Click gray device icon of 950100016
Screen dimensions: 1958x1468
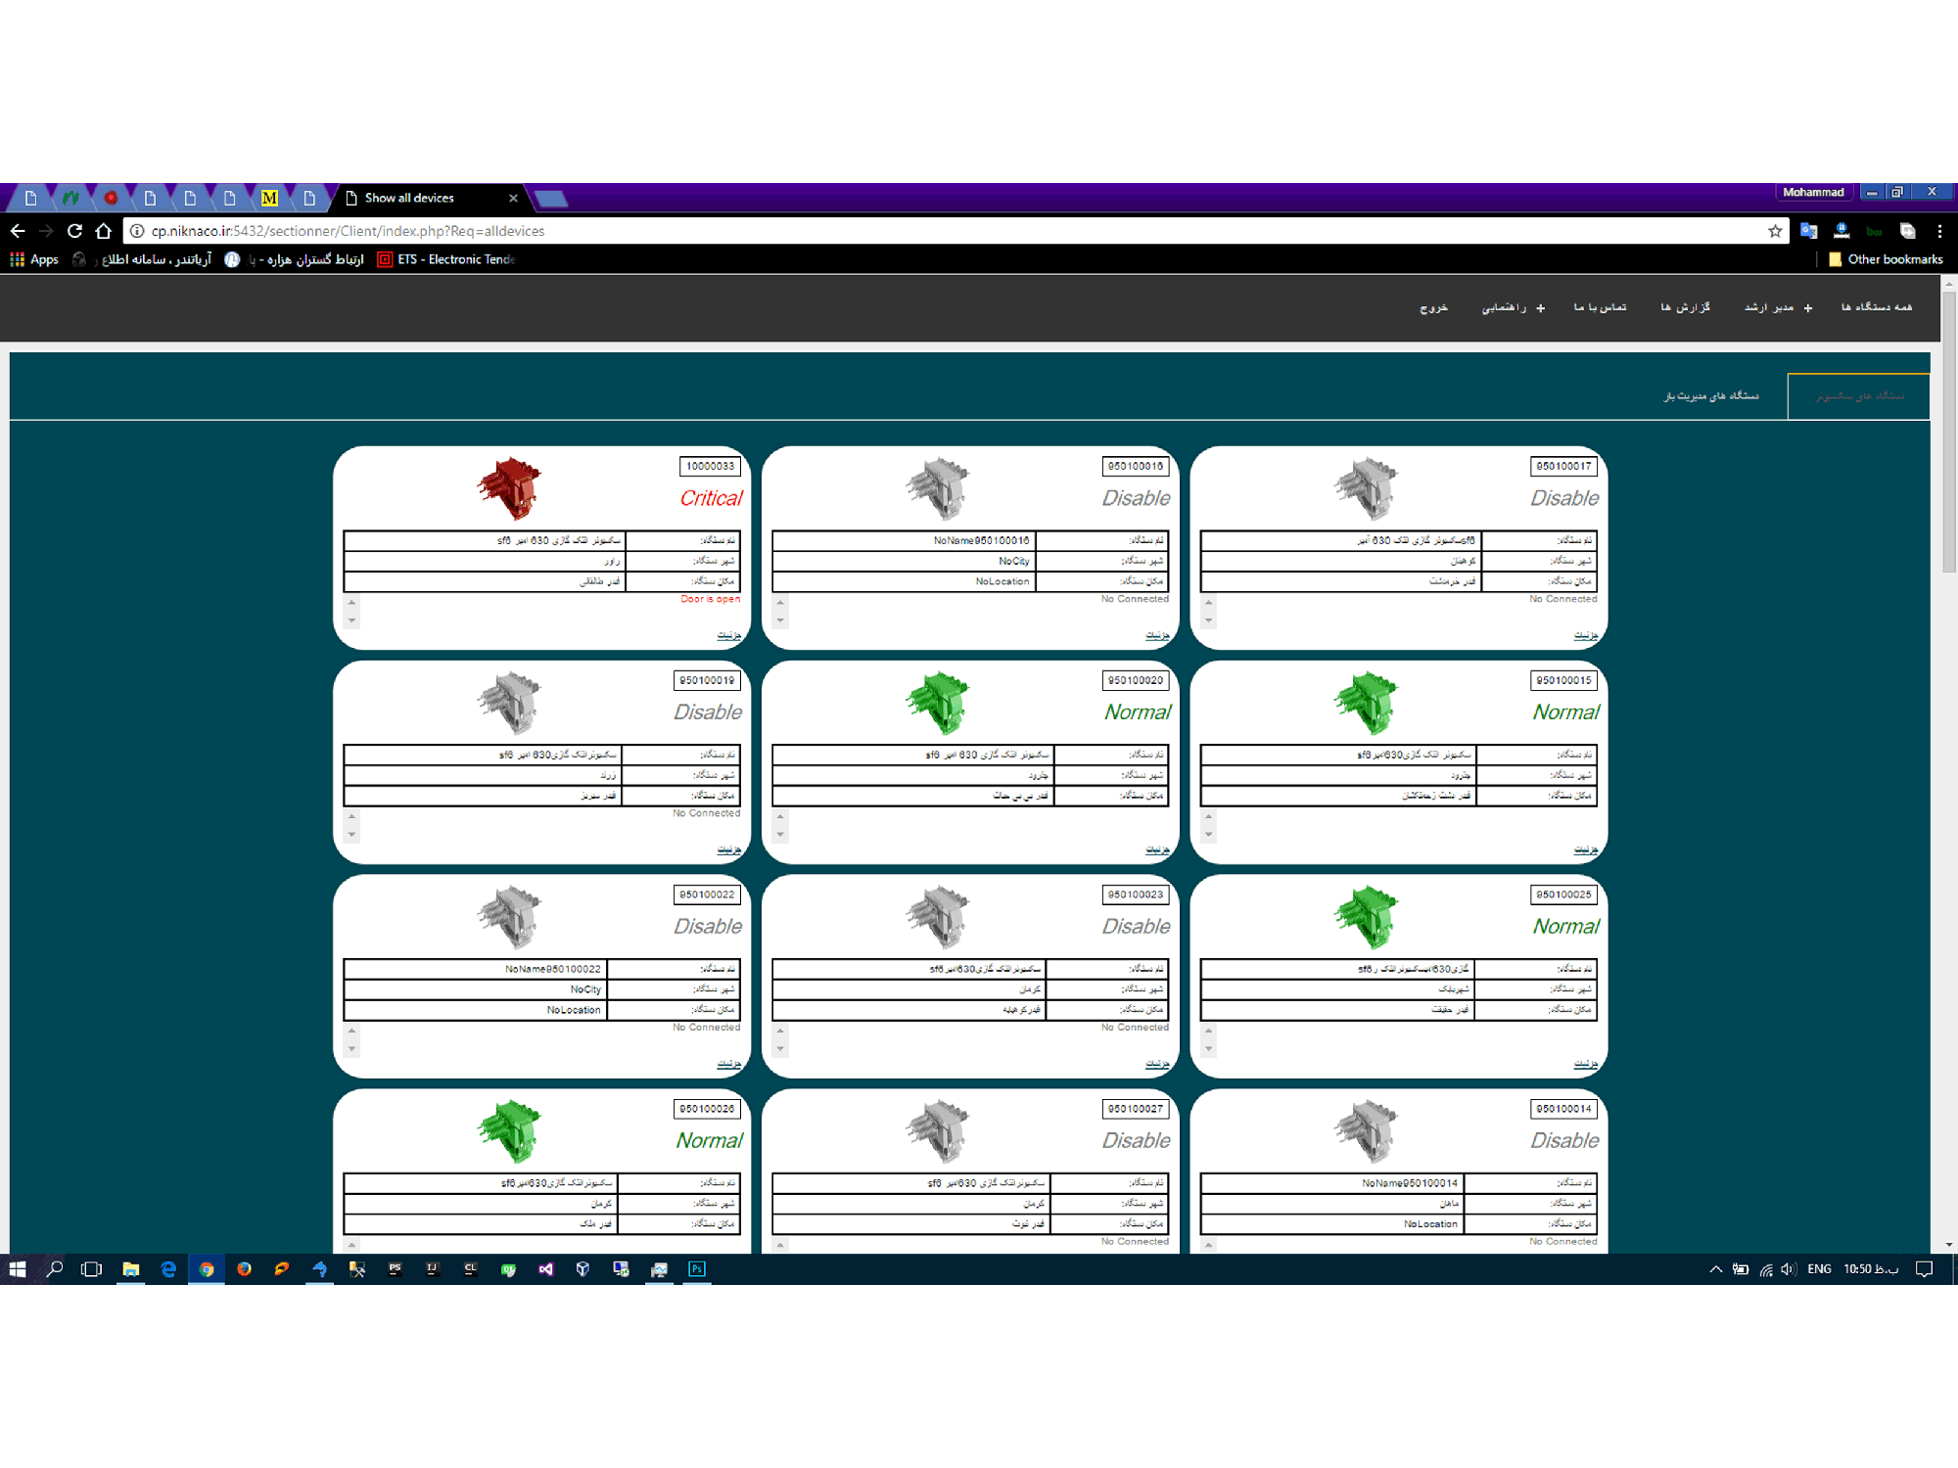938,487
